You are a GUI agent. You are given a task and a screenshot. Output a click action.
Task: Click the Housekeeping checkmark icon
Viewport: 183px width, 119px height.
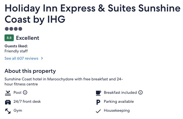coord(98,111)
